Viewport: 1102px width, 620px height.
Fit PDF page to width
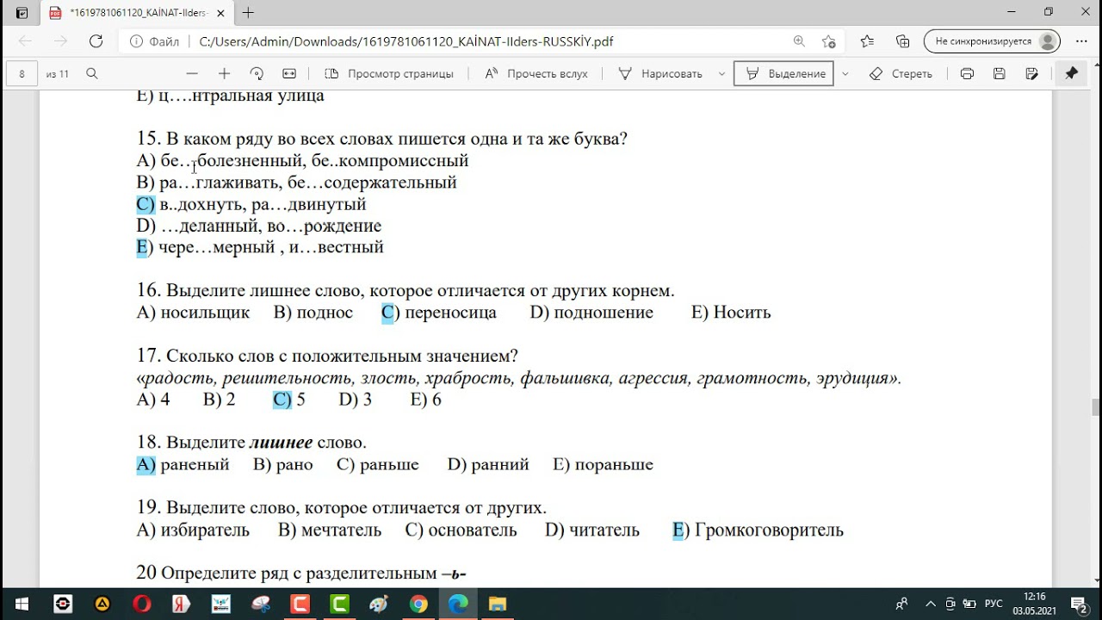[289, 74]
